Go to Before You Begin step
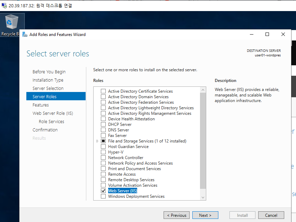This screenshot has width=296, height=222. point(49,72)
